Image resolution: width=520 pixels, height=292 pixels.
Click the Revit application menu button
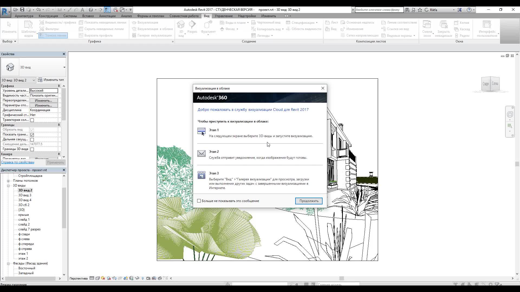(x=5, y=12)
